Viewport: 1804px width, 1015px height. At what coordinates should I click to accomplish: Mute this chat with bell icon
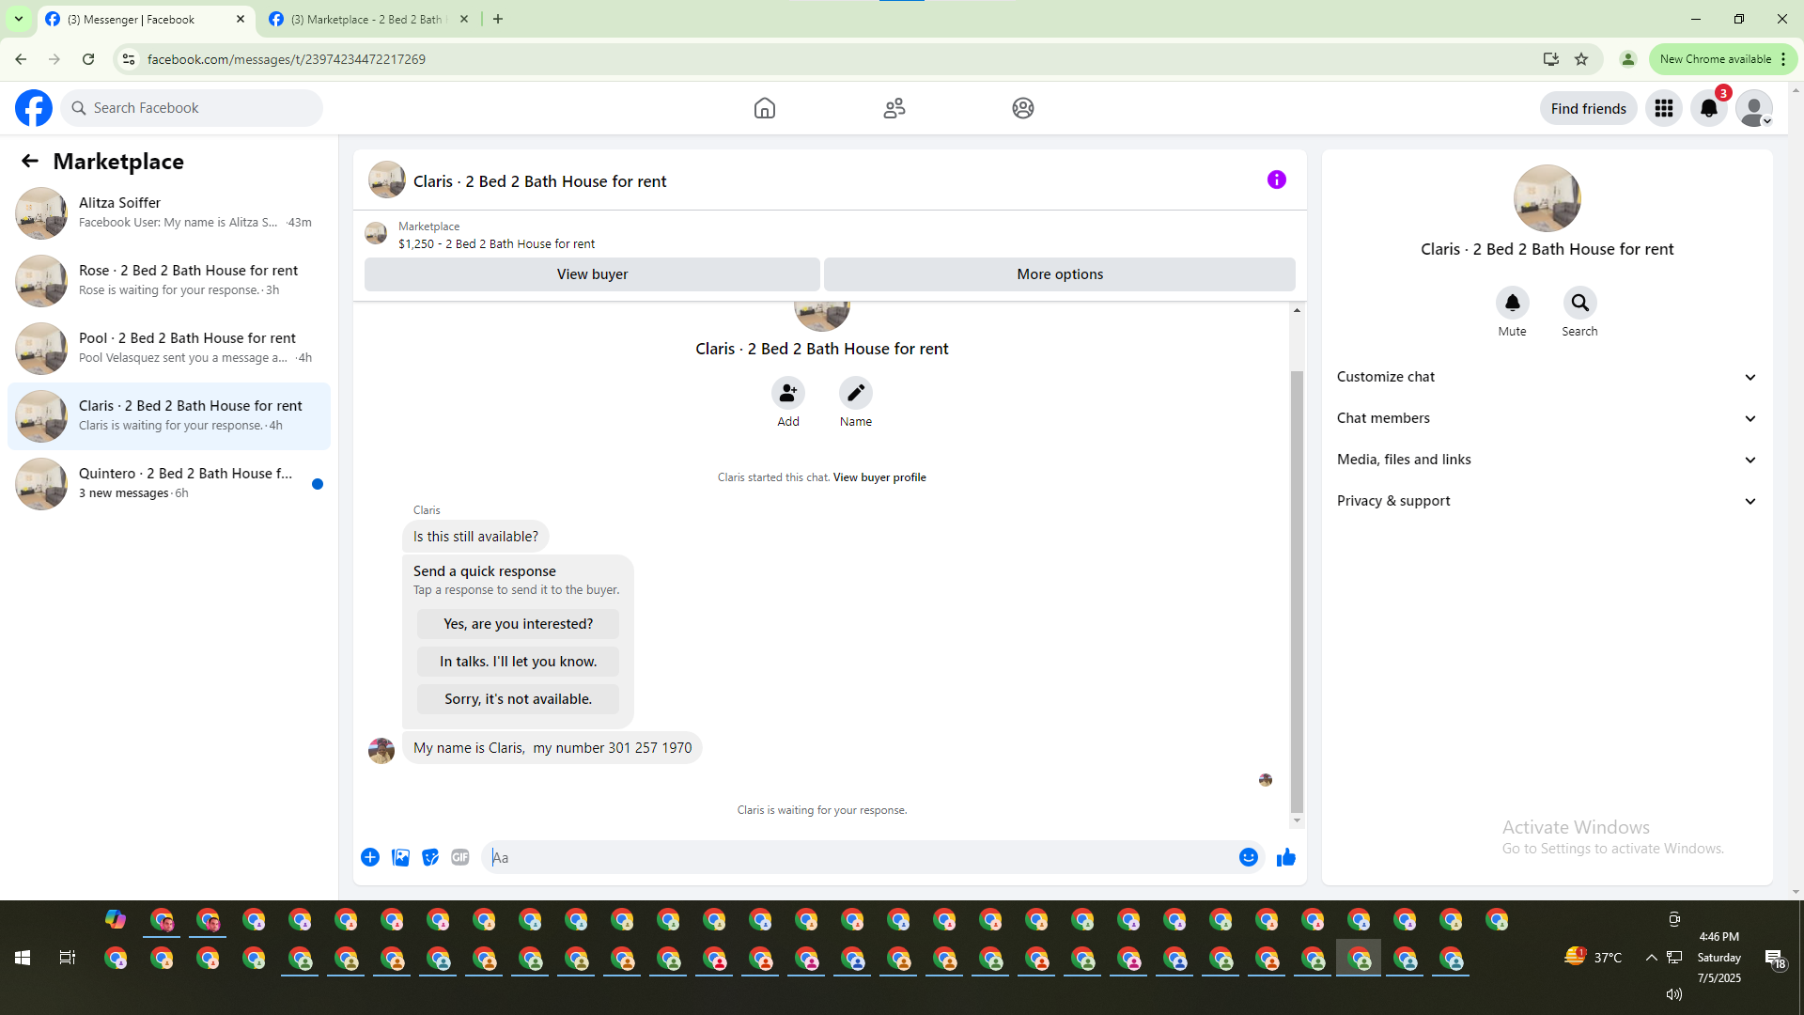(1512, 303)
